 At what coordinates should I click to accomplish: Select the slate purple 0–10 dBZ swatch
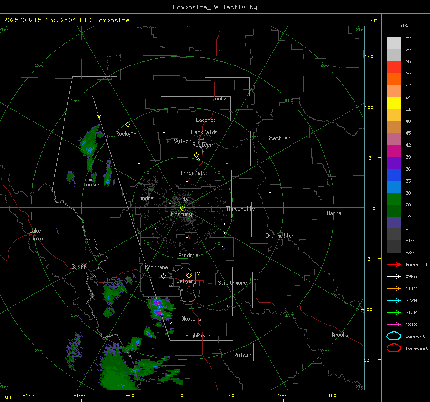(x=394, y=223)
